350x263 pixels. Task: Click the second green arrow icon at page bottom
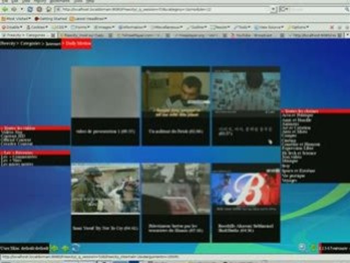coord(65,248)
